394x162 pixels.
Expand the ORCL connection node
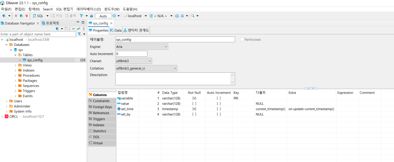(x=2, y=117)
